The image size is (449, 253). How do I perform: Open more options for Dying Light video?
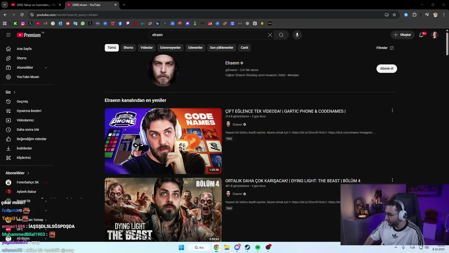coord(392,180)
